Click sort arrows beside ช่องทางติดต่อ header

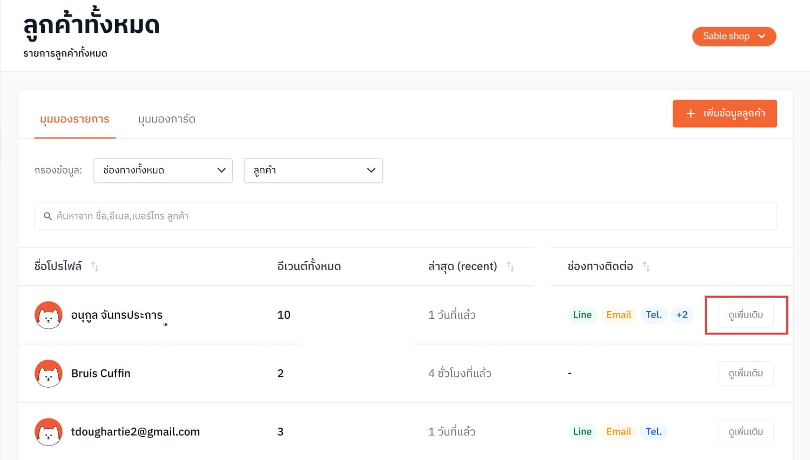tap(646, 266)
